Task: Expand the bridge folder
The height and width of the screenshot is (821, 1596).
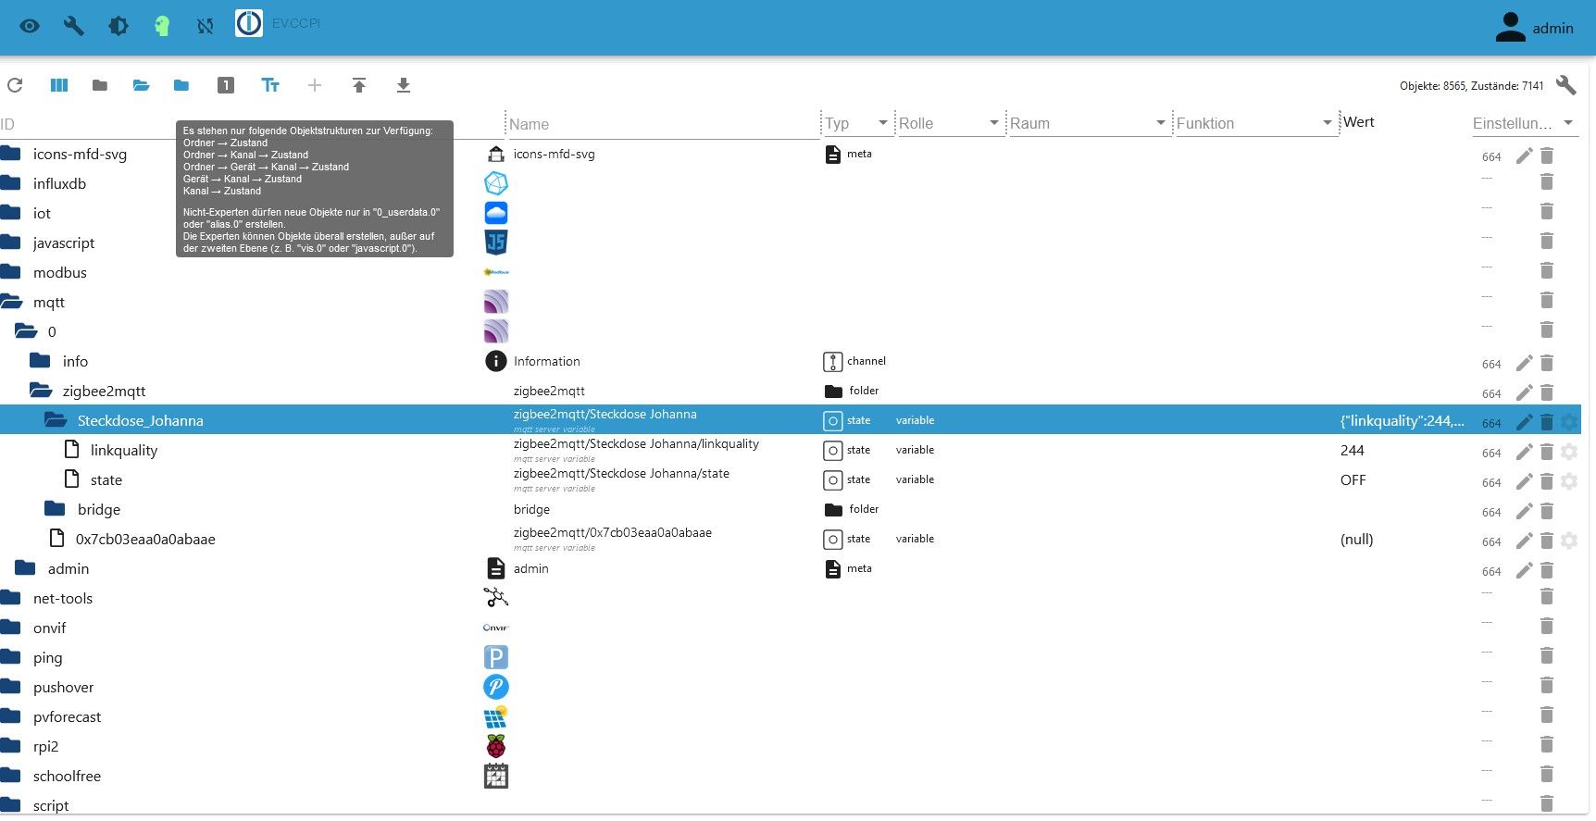Action: 55,509
